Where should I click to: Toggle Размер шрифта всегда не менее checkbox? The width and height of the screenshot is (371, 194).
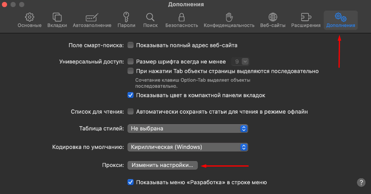pos(130,62)
